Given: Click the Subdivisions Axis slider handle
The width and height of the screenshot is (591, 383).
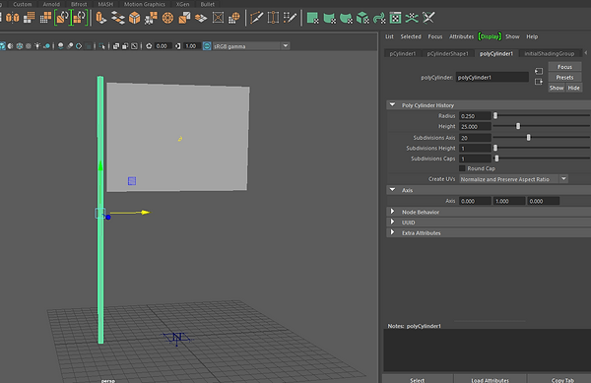Looking at the screenshot, I should pos(528,138).
